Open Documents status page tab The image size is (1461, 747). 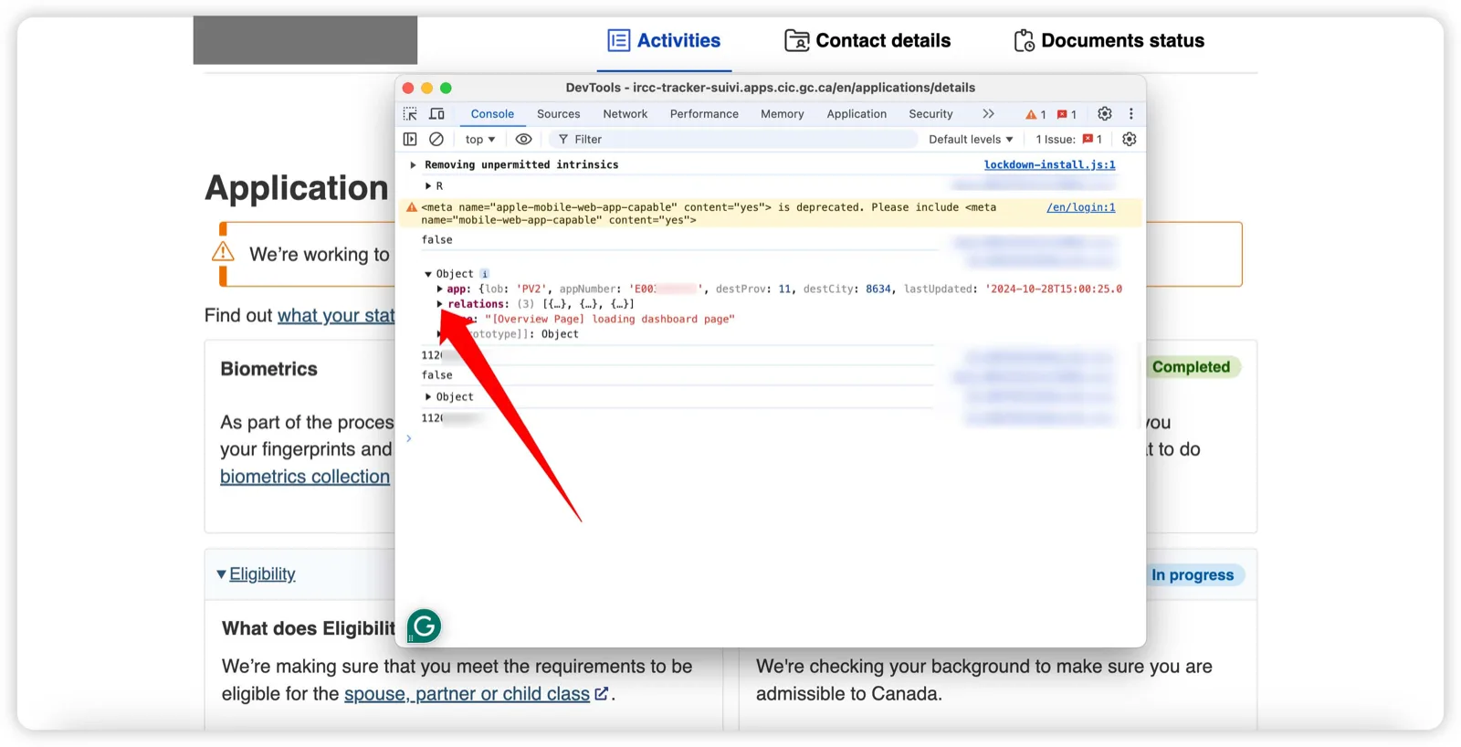(1109, 41)
